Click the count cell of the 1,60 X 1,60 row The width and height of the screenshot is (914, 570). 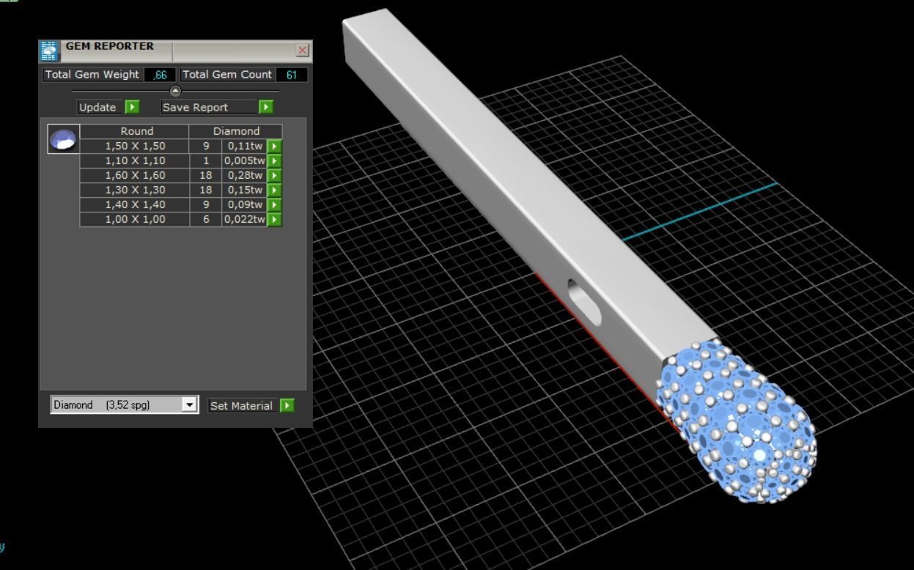(x=206, y=175)
